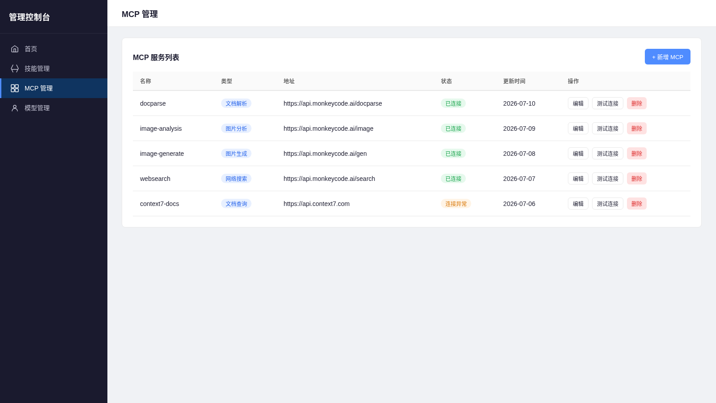This screenshot has height=403, width=716.
Task: Click the 连接异常 status badge
Action: coord(456,204)
